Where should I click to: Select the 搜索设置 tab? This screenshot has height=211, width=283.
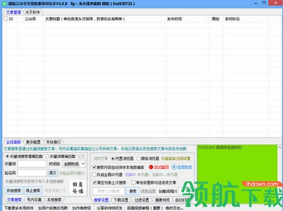101,200
